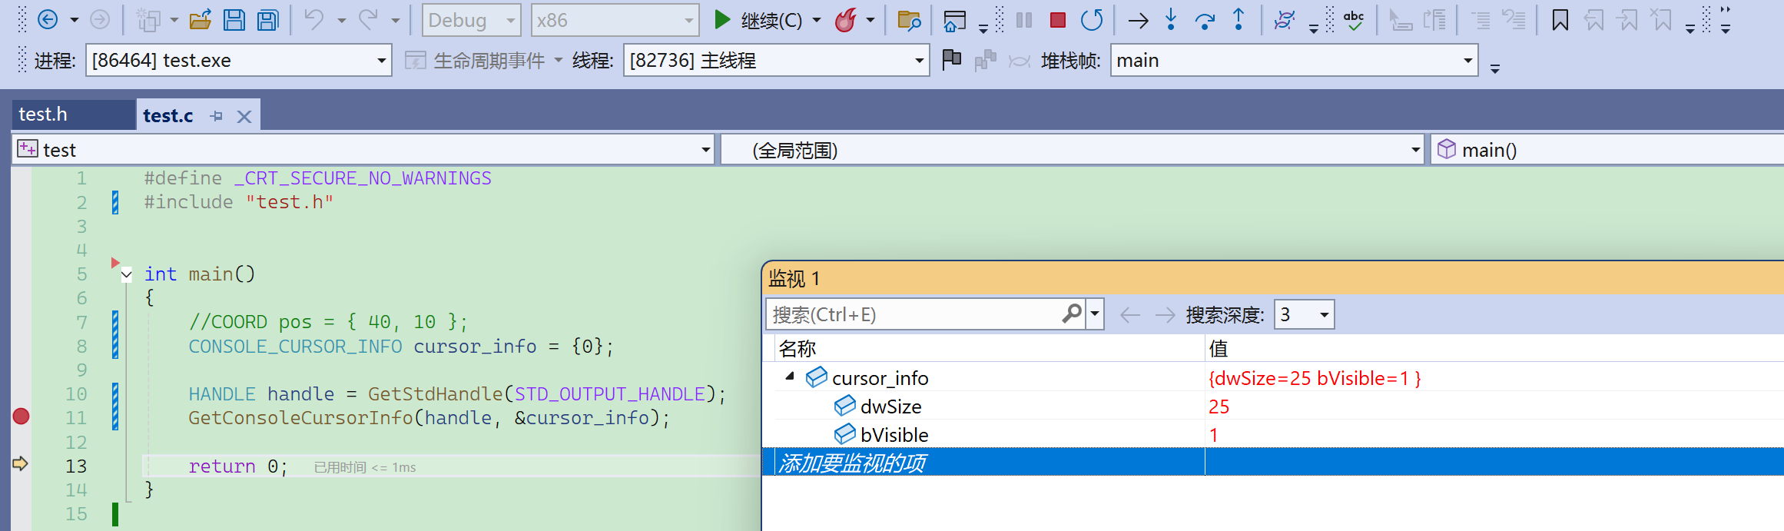Click the 已用时间 <= 1ms perf tip

365,467
